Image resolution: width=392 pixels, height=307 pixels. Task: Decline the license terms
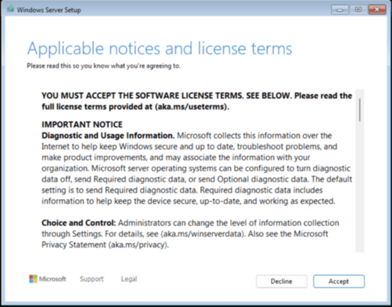click(x=281, y=281)
